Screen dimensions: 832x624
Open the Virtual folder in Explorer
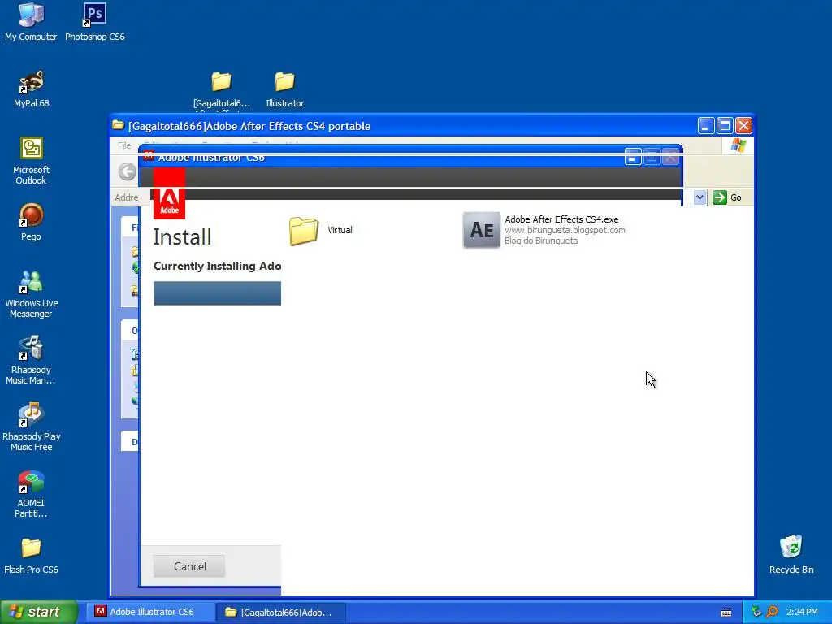click(320, 230)
